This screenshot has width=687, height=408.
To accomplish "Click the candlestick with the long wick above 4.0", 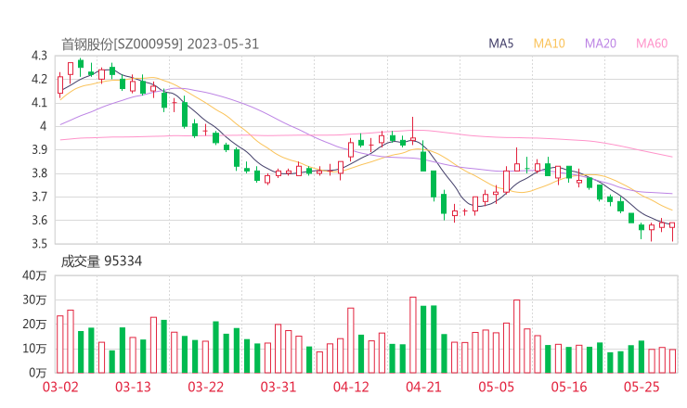I will point(413,131).
